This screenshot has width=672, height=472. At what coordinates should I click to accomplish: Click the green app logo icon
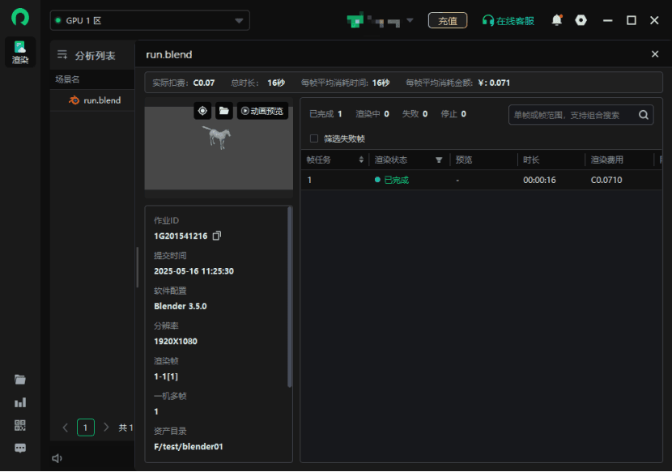coord(19,18)
